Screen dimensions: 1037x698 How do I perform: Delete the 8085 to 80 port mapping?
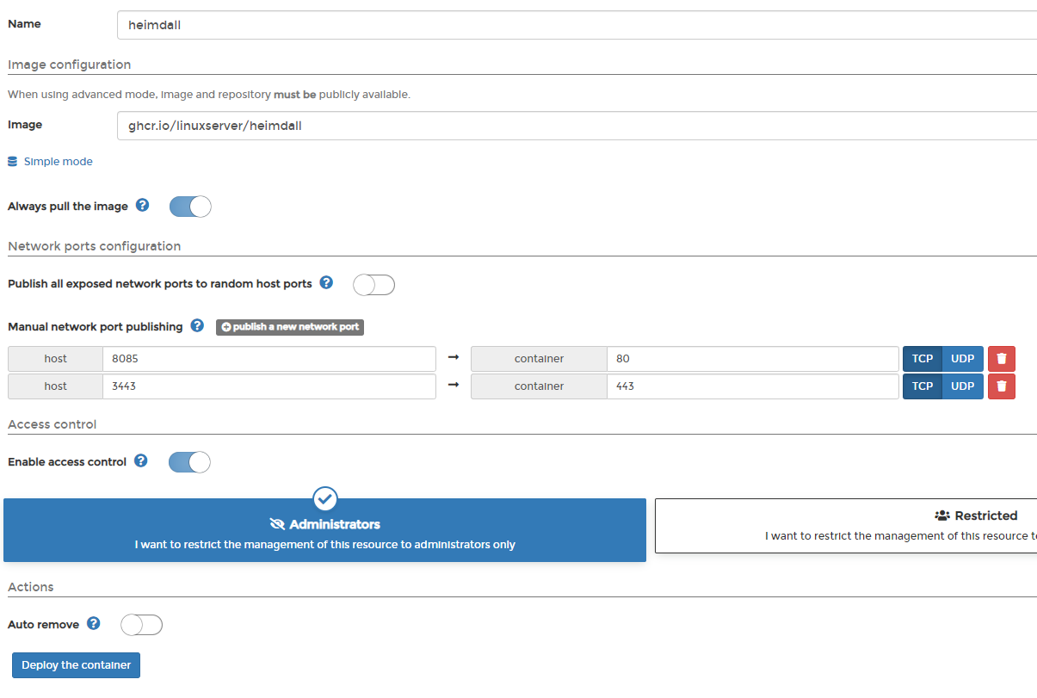[x=1001, y=358]
